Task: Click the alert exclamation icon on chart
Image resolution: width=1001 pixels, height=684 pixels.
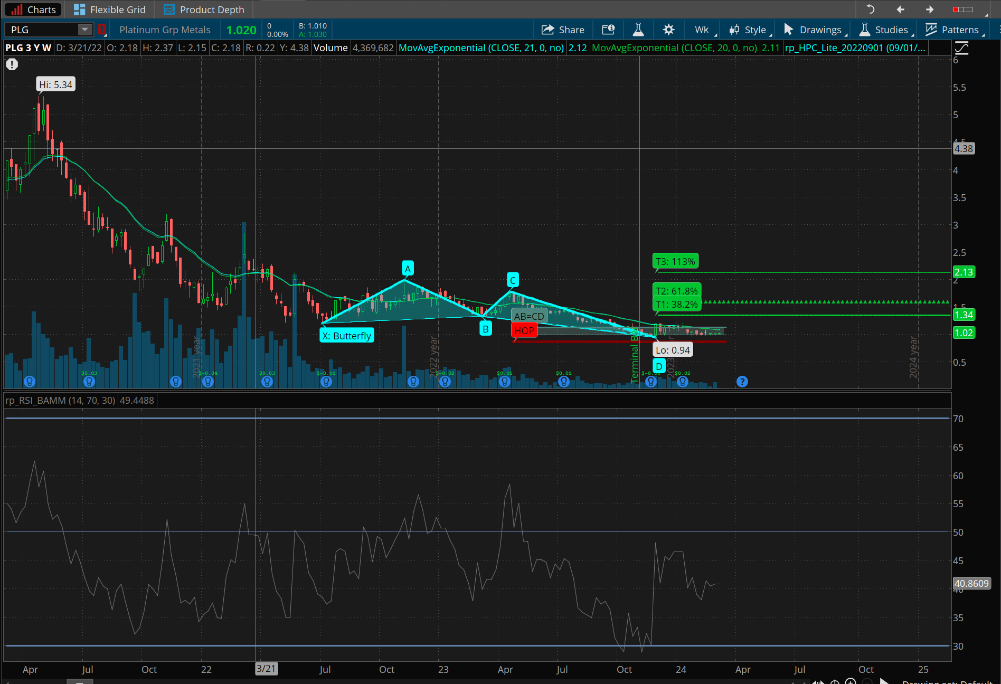Action: [12, 64]
